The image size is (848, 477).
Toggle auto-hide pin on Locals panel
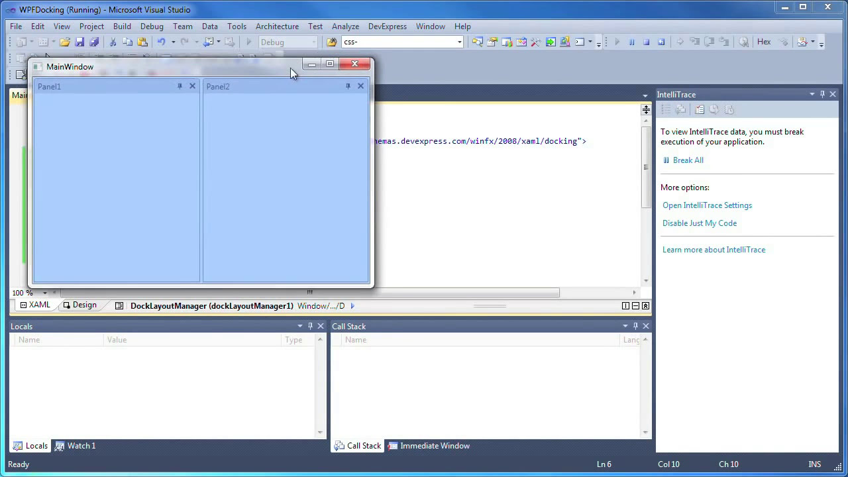[310, 326]
